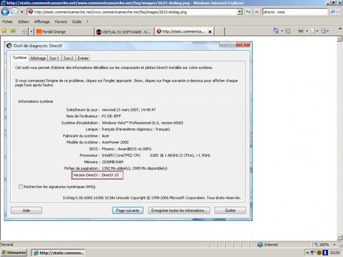Image resolution: width=343 pixels, height=257 pixels.
Task: Click the page scrollbar up arrow
Action: [340, 39]
